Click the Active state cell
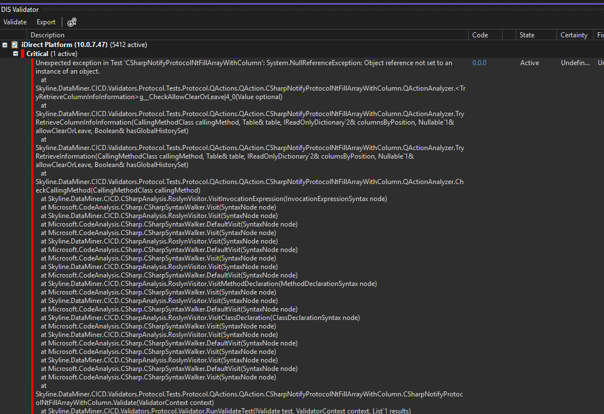This screenshot has height=414, width=604. [x=530, y=63]
